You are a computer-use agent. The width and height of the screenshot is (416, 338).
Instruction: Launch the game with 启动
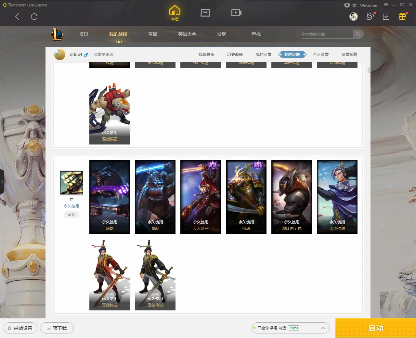click(x=376, y=328)
